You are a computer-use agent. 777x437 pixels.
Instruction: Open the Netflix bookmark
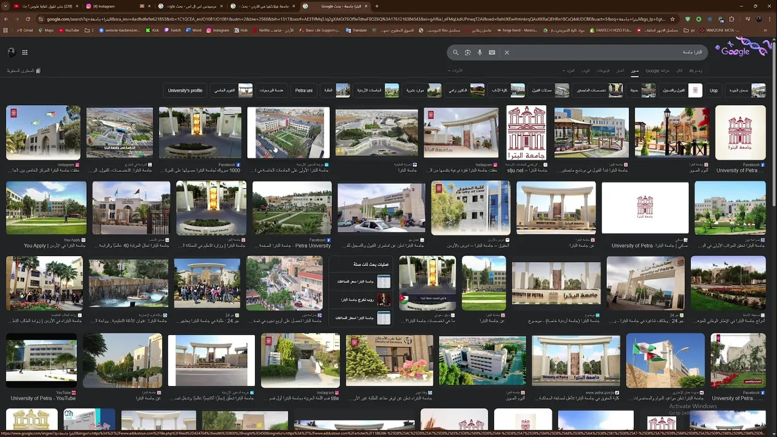273,30
